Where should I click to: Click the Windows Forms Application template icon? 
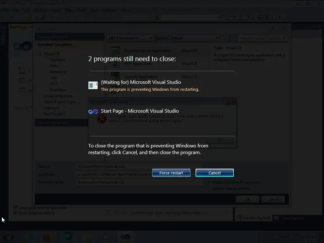(115, 50)
